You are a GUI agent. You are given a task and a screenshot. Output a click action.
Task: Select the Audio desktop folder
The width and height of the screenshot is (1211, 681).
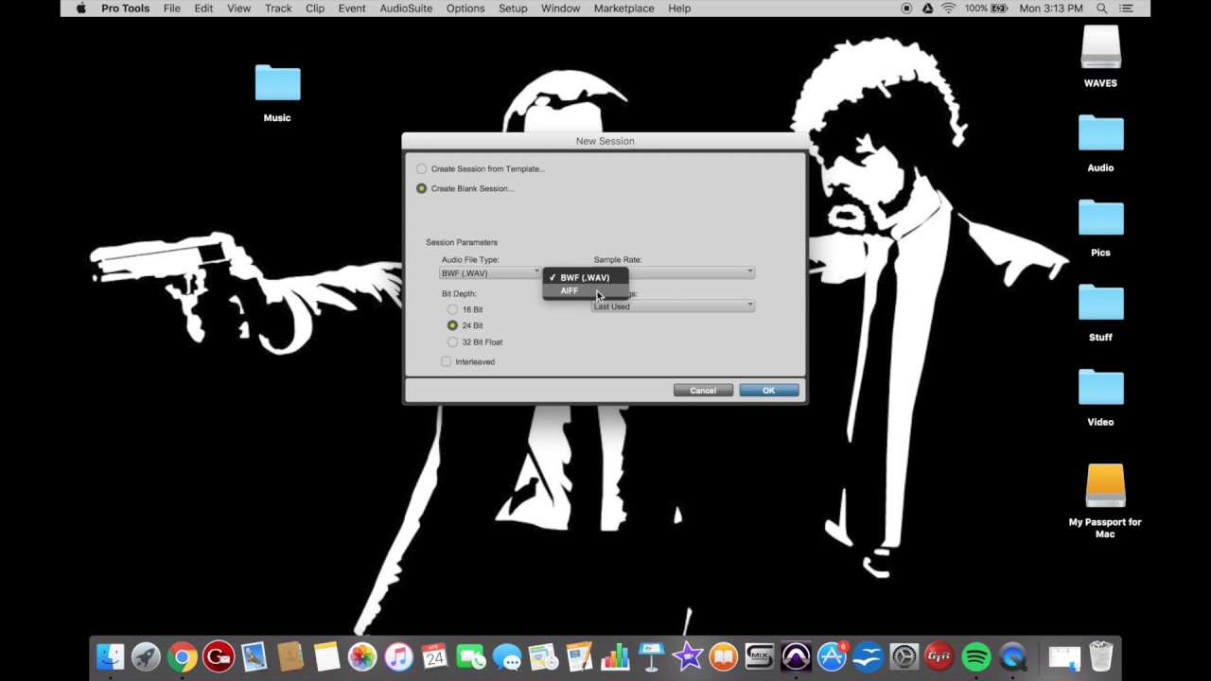1100,144
